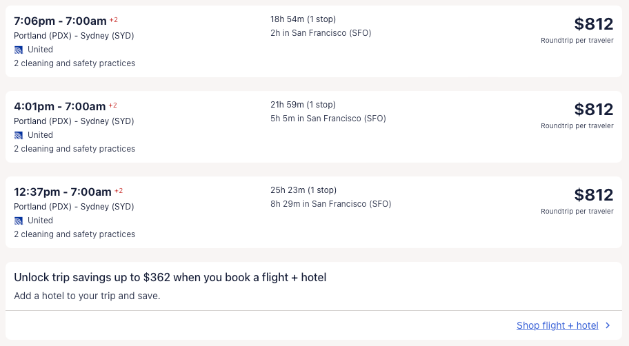The width and height of the screenshot is (629, 346).
Task: Select the 7:06pm - 7:00am flight
Action: pyautogui.click(x=60, y=21)
